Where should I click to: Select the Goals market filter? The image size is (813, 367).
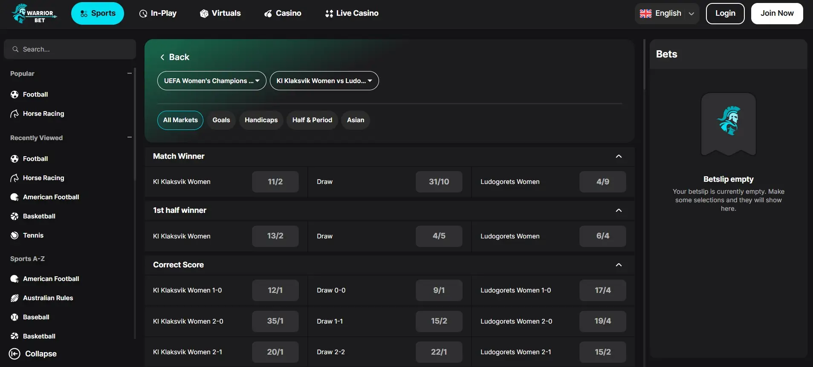click(x=221, y=120)
